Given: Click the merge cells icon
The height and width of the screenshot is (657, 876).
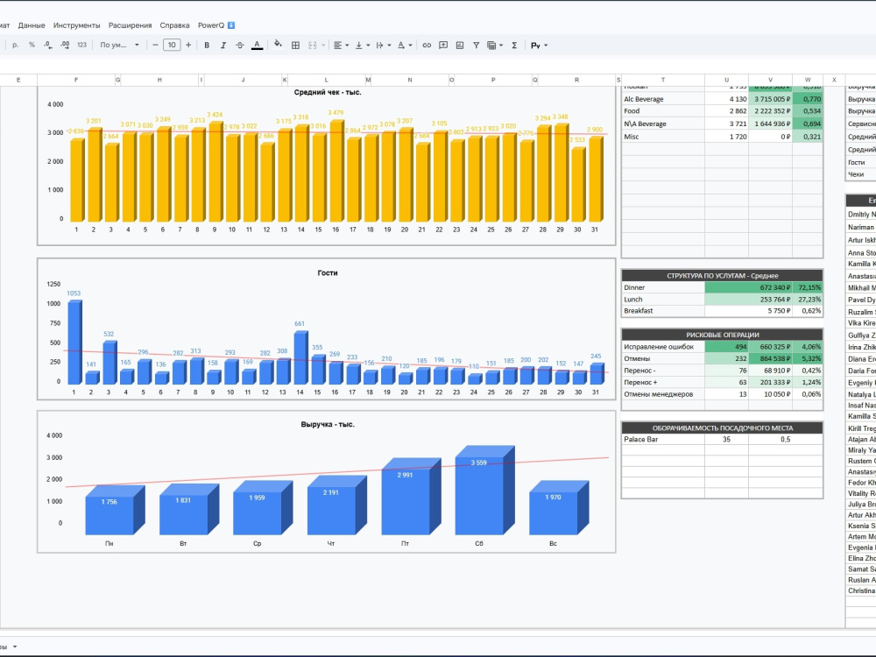Looking at the screenshot, I should (x=313, y=46).
